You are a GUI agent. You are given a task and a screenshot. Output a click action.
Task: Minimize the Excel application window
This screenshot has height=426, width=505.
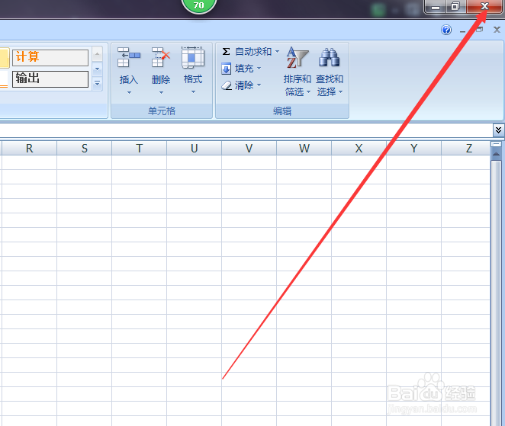[x=436, y=6]
